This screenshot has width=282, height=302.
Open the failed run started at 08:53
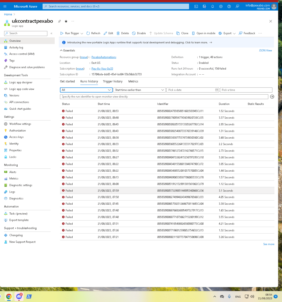point(167,111)
